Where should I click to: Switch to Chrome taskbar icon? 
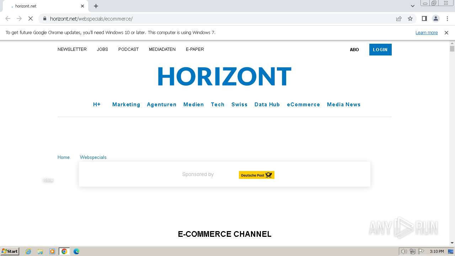64,251
